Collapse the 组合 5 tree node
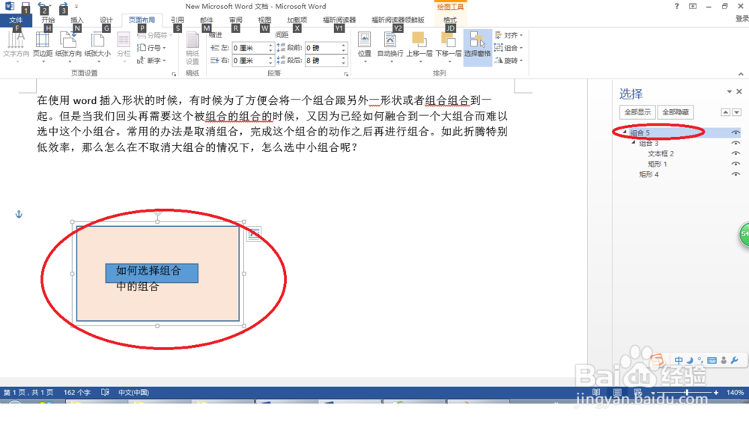This screenshot has width=749, height=425. tap(625, 132)
